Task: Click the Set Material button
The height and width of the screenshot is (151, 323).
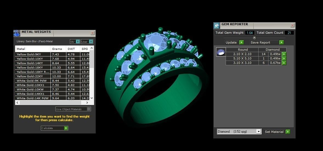Action: pos(275,132)
